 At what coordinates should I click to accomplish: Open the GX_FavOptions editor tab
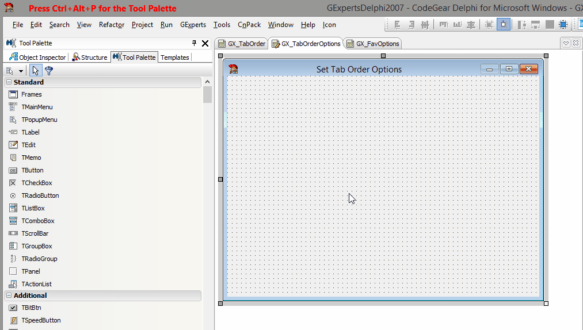(372, 44)
